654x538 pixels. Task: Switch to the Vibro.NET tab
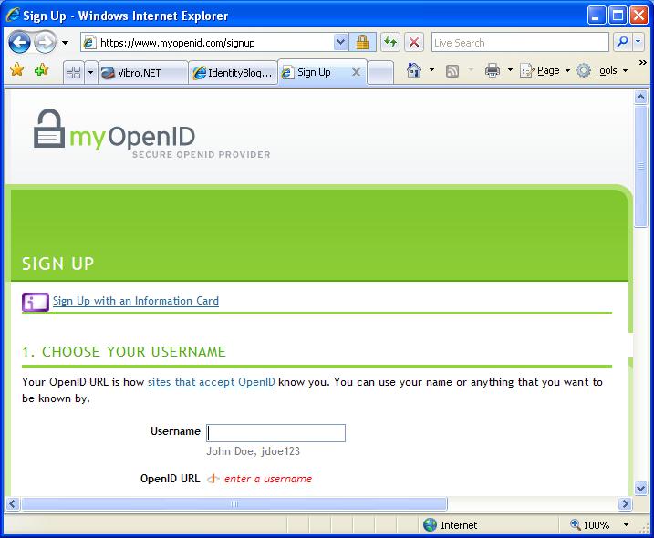click(142, 73)
